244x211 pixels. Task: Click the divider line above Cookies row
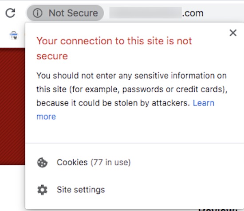(x=134, y=143)
